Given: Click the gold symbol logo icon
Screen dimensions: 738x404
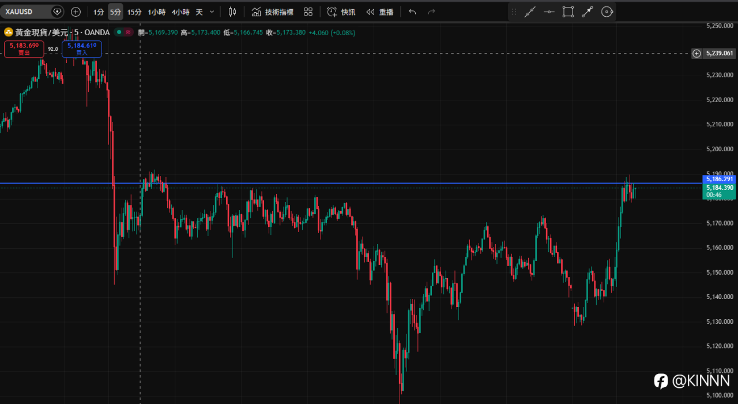Looking at the screenshot, I should [9, 33].
